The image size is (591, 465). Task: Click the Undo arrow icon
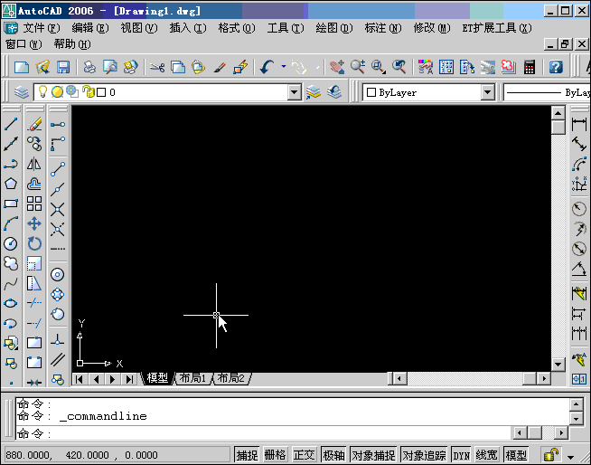[267, 67]
